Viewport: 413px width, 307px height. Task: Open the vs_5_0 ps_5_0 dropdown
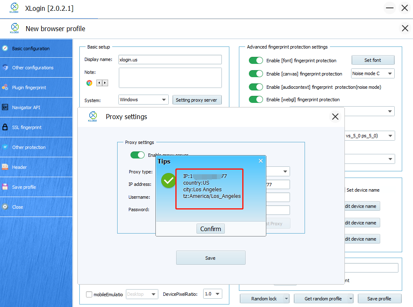pos(370,136)
